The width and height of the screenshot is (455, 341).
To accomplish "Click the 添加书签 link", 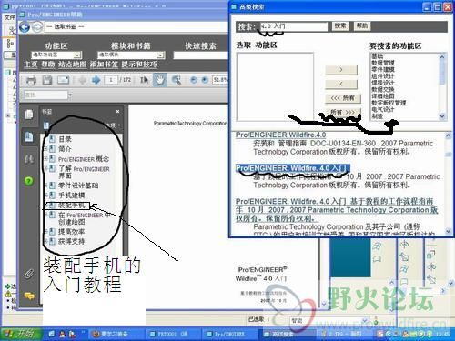I will (104, 65).
